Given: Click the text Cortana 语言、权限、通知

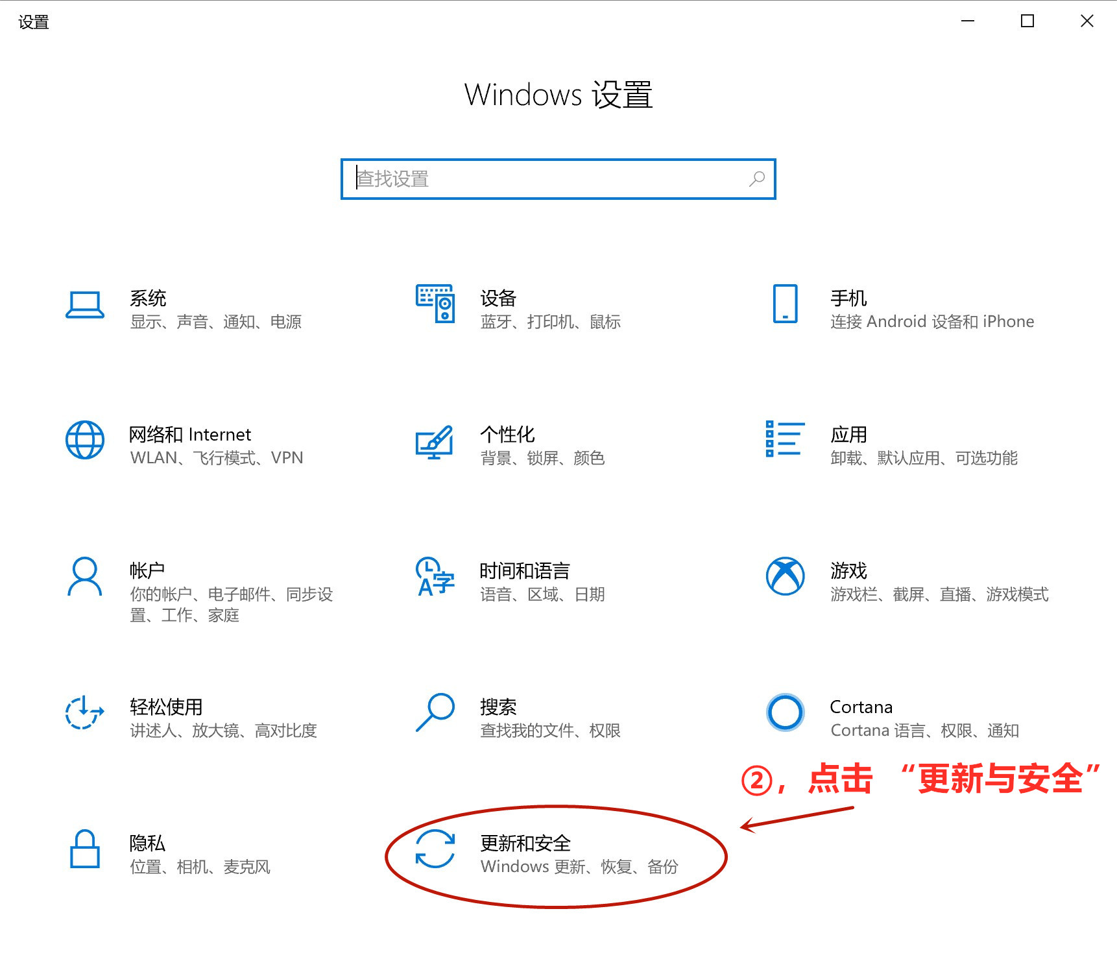Looking at the screenshot, I should pyautogui.click(x=925, y=731).
